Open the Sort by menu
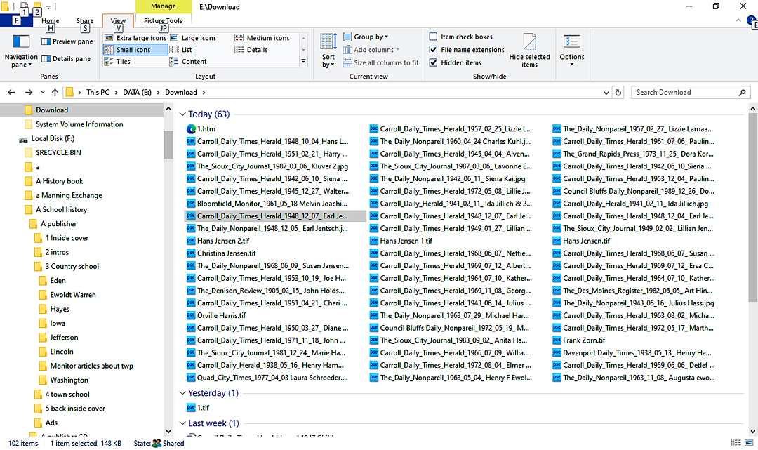Image resolution: width=758 pixels, height=450 pixels. click(x=328, y=51)
